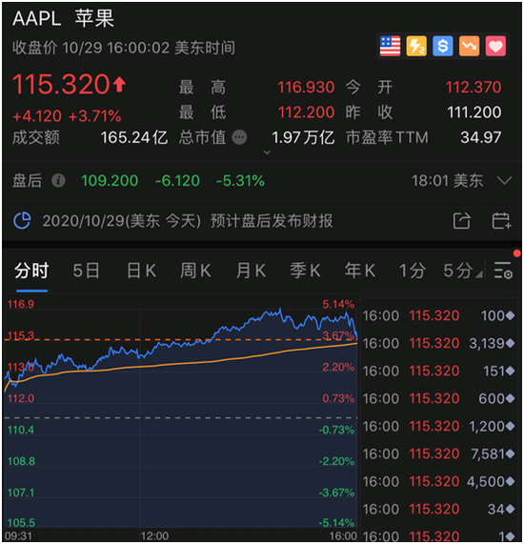The height and width of the screenshot is (544, 524).
Task: Click the share icon in earnings row
Action: click(x=461, y=221)
